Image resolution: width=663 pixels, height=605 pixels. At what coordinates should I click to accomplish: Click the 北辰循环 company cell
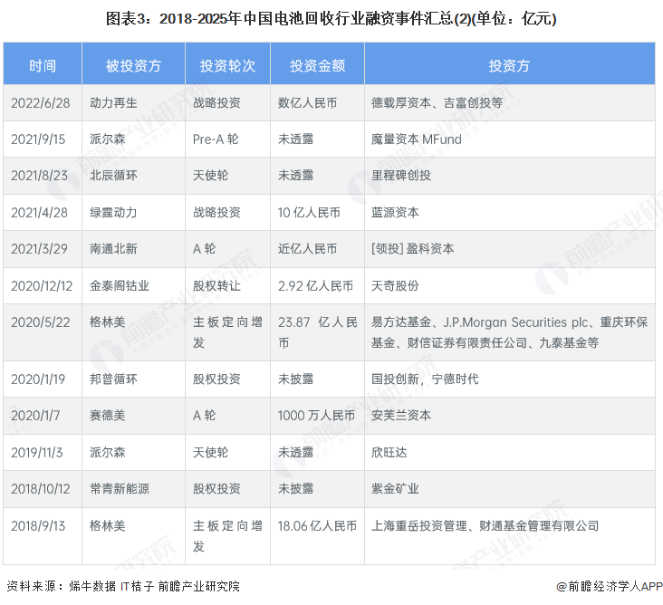tap(134, 176)
